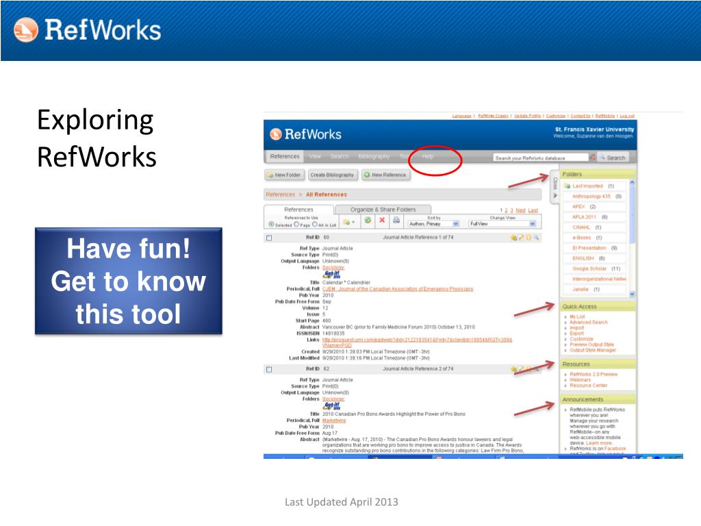Image resolution: width=701 pixels, height=526 pixels.
Task: Click the Get it! icon for reference 60
Action: [332, 275]
